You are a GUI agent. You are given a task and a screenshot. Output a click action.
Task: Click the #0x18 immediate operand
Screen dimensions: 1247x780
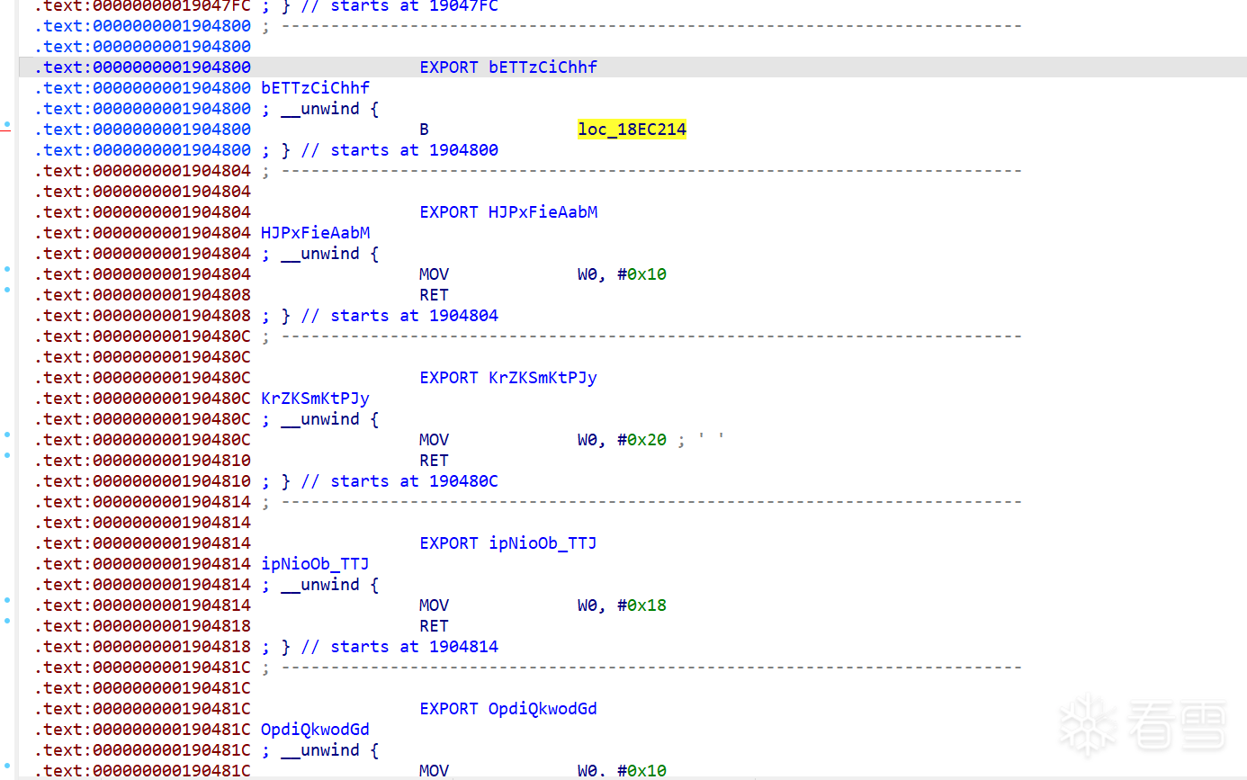coord(641,605)
